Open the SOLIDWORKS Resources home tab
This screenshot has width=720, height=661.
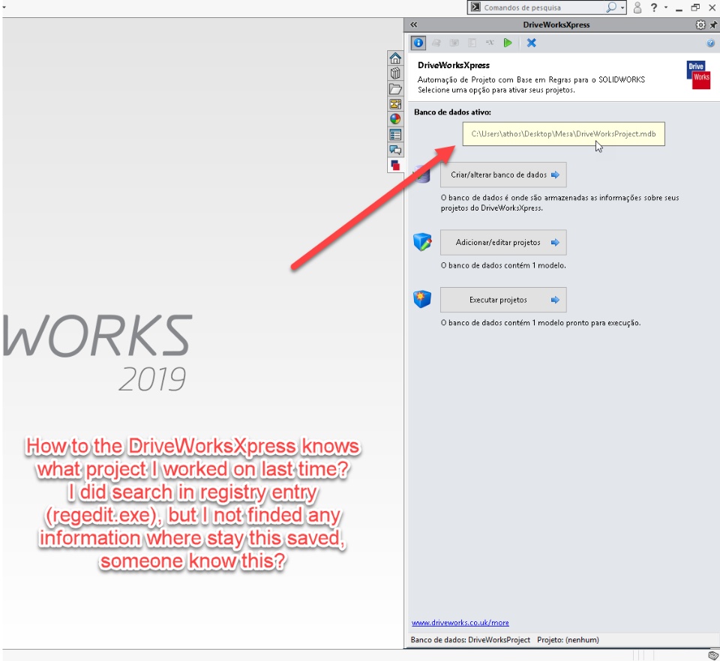coord(395,58)
